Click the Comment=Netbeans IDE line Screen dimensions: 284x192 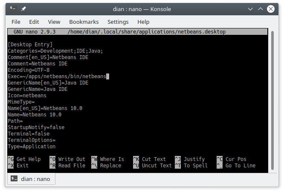click(x=38, y=64)
